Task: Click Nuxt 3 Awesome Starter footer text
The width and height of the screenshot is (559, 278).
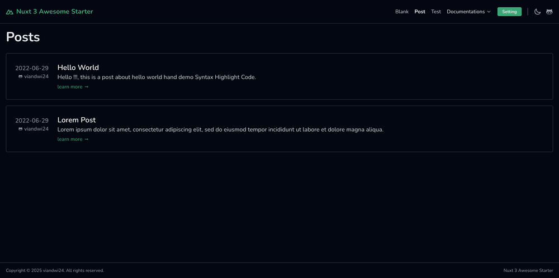Action: pos(528,271)
